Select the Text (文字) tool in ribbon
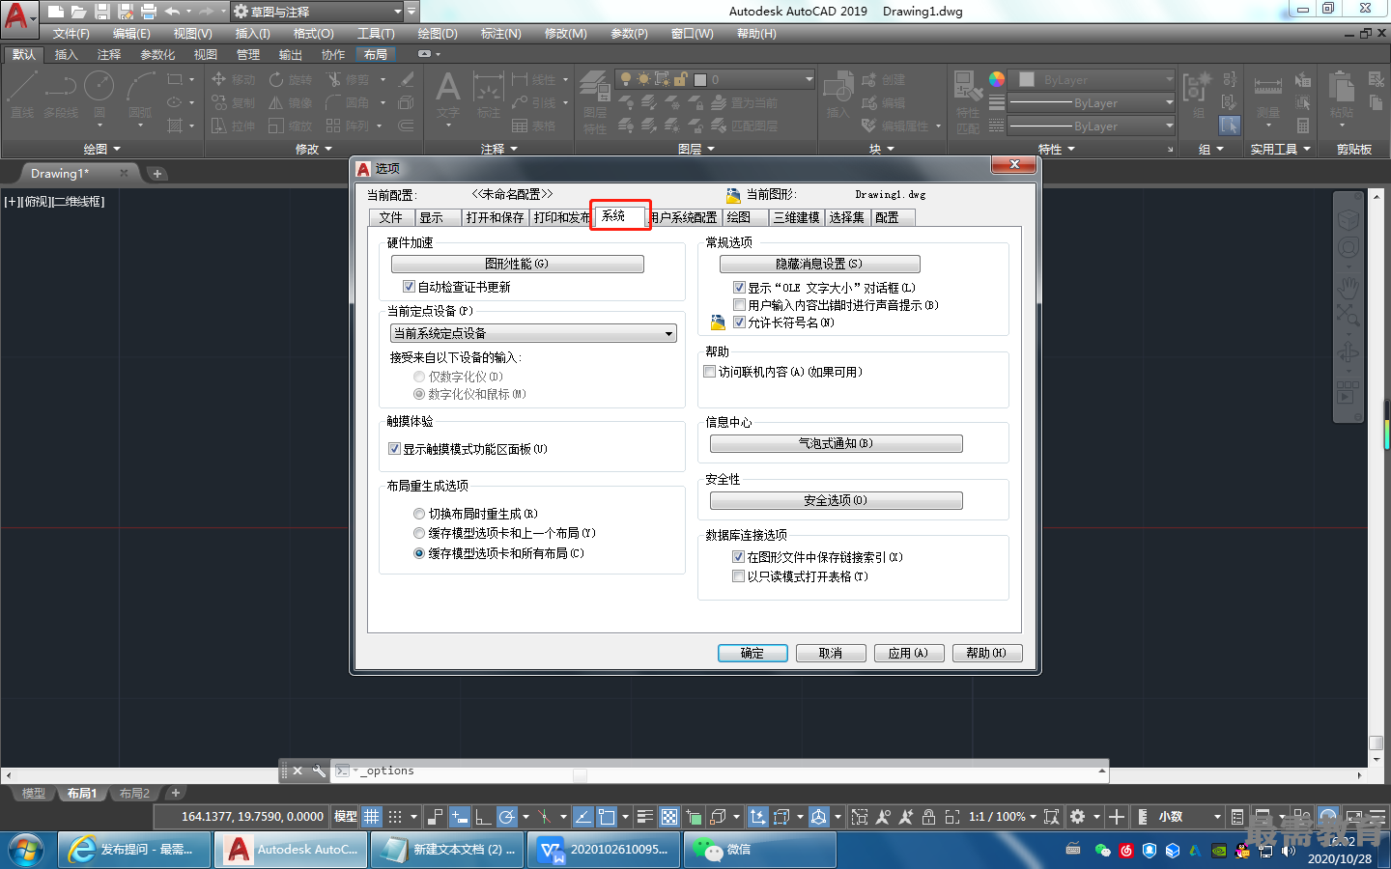This screenshot has height=869, width=1391. point(447,95)
